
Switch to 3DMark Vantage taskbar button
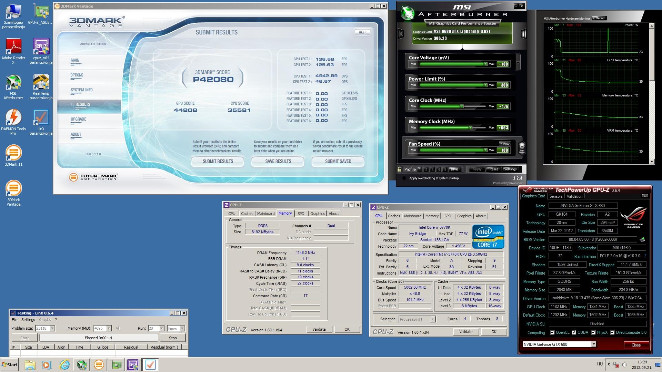click(x=99, y=365)
